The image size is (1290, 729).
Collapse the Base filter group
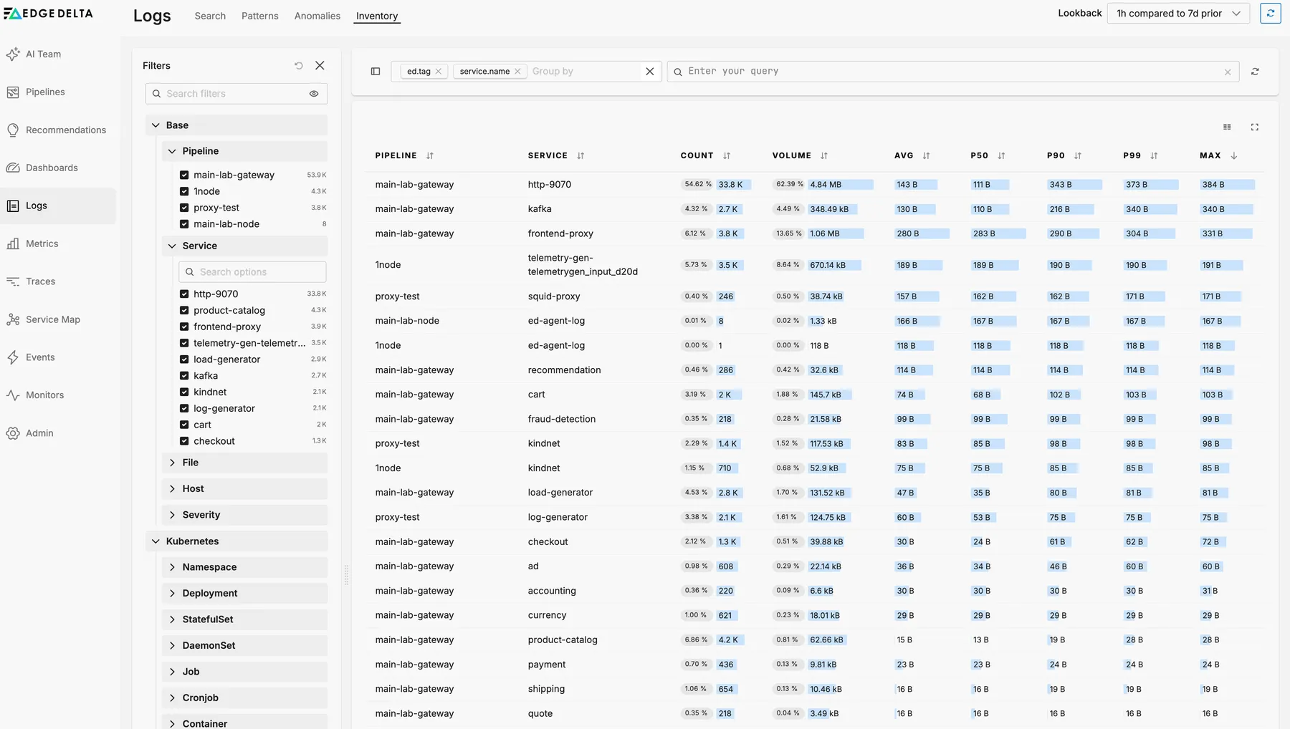pyautogui.click(x=236, y=125)
